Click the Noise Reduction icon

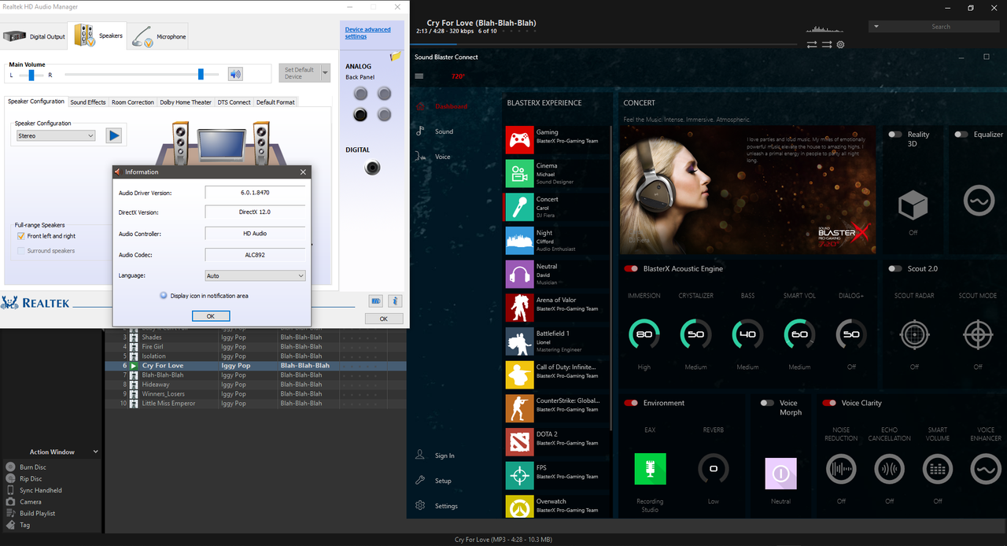pyautogui.click(x=841, y=470)
